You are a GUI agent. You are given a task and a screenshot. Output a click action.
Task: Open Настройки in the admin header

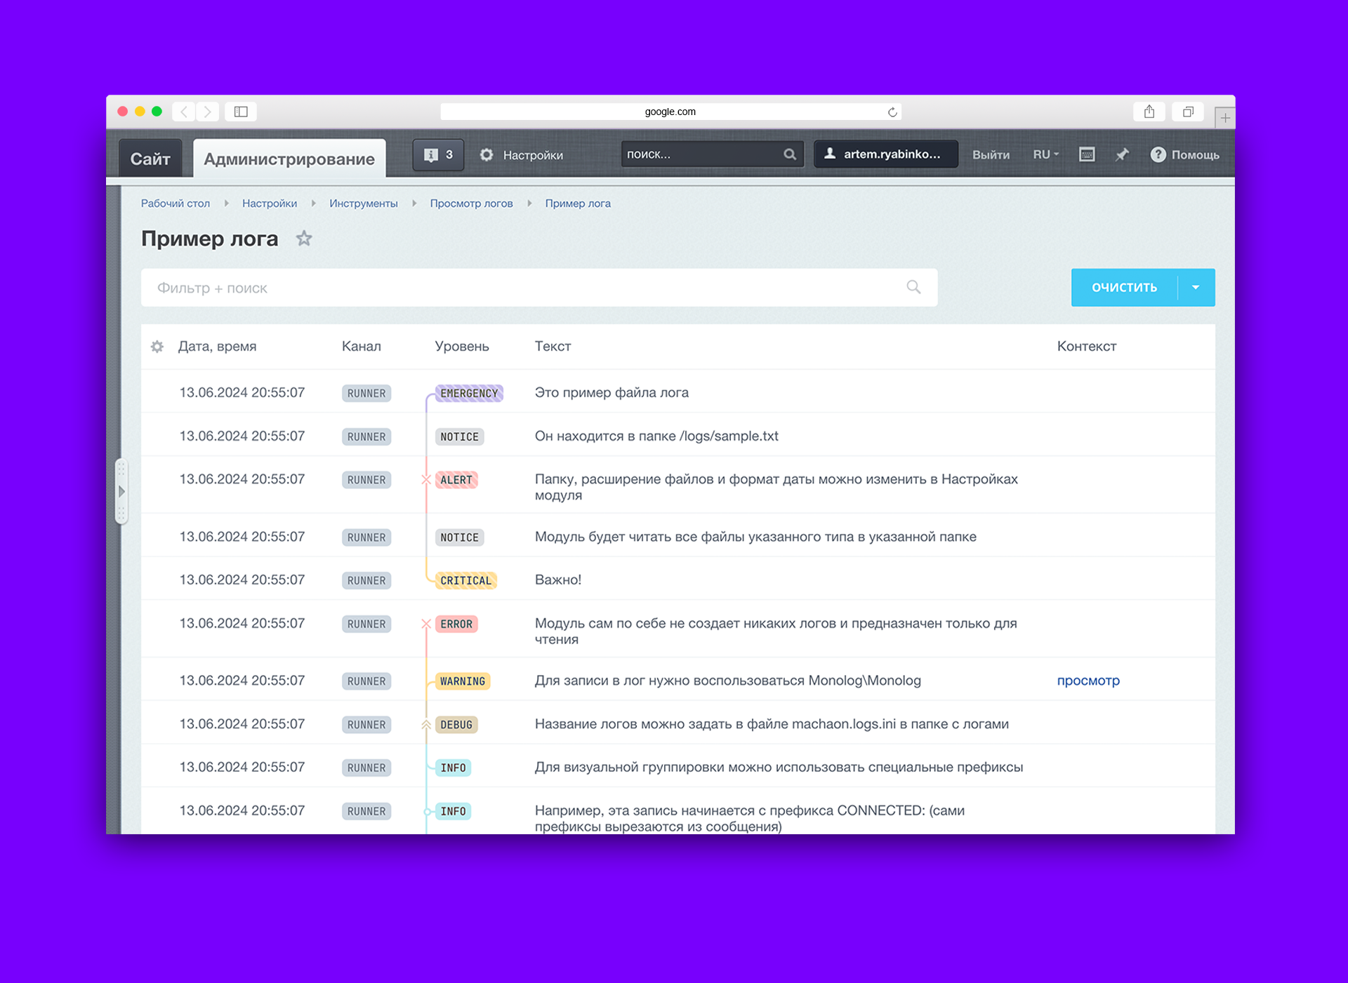(533, 155)
